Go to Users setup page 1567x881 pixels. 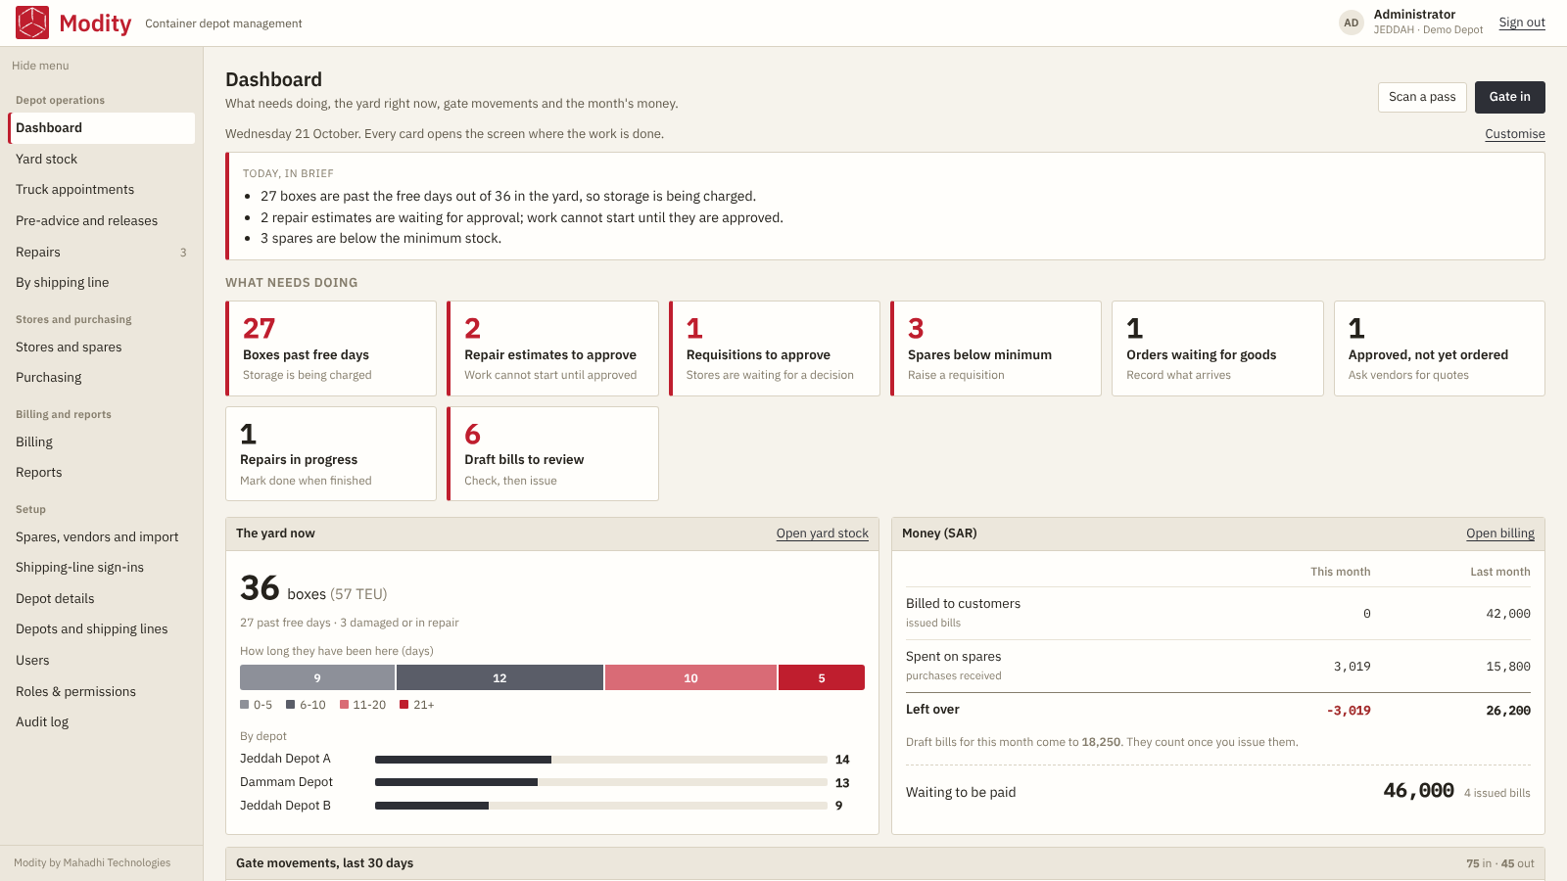(x=102, y=661)
